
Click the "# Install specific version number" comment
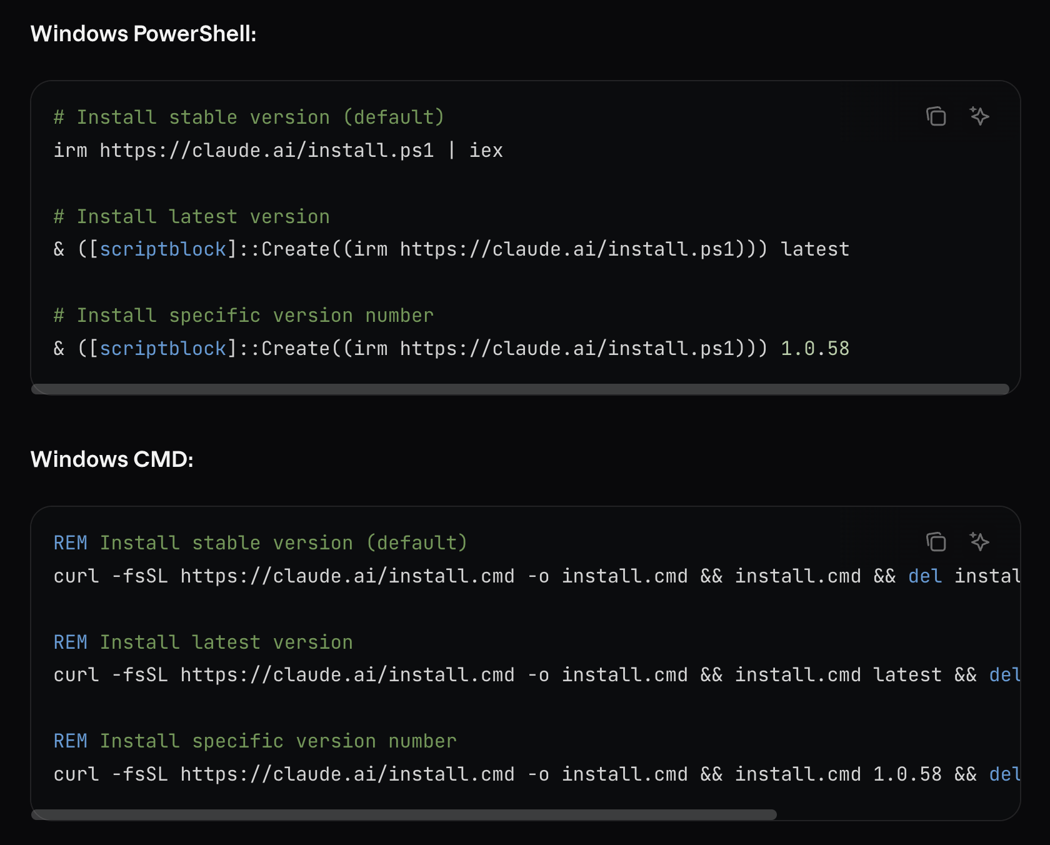[x=243, y=316]
